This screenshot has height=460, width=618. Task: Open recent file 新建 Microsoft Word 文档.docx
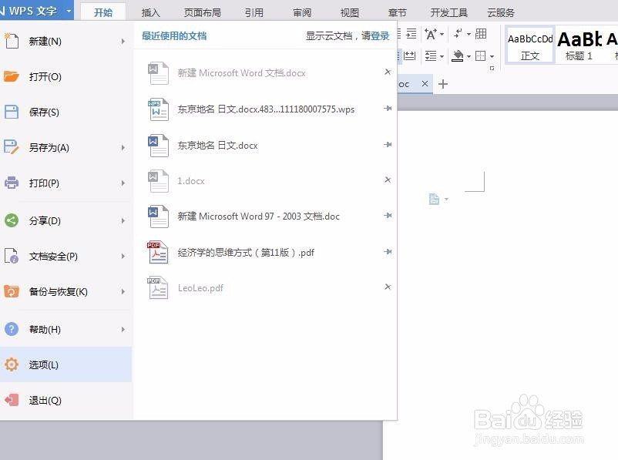pyautogui.click(x=241, y=73)
